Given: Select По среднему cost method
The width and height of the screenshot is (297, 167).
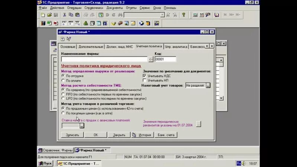Looking at the screenshot, I should [63, 90].
